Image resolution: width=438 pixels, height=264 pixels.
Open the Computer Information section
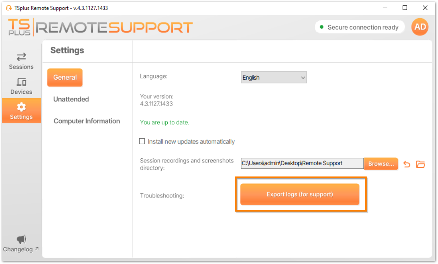tap(87, 121)
